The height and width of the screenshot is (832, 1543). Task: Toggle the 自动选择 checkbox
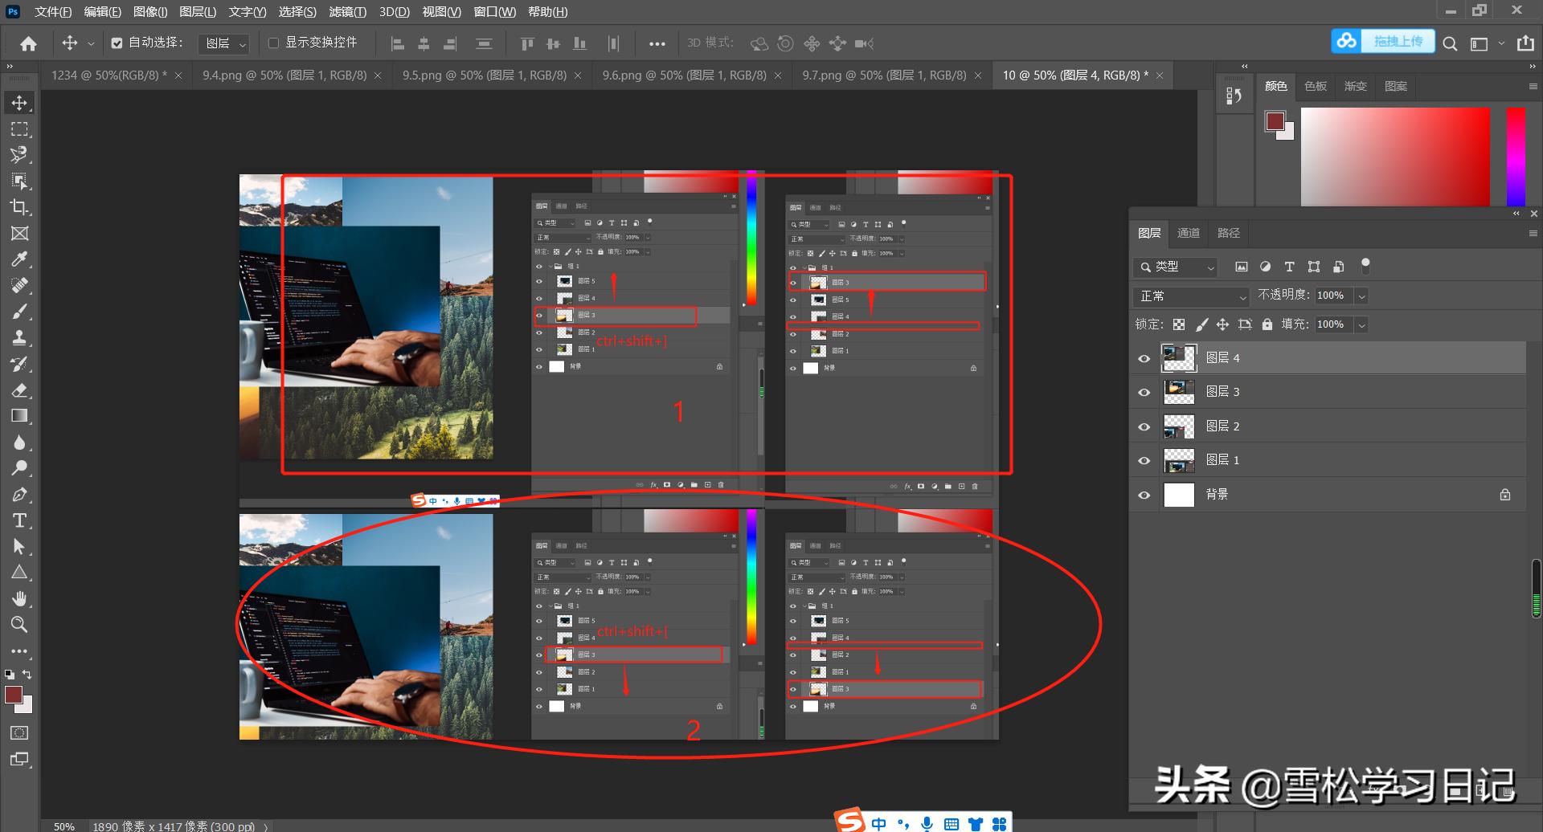(117, 43)
